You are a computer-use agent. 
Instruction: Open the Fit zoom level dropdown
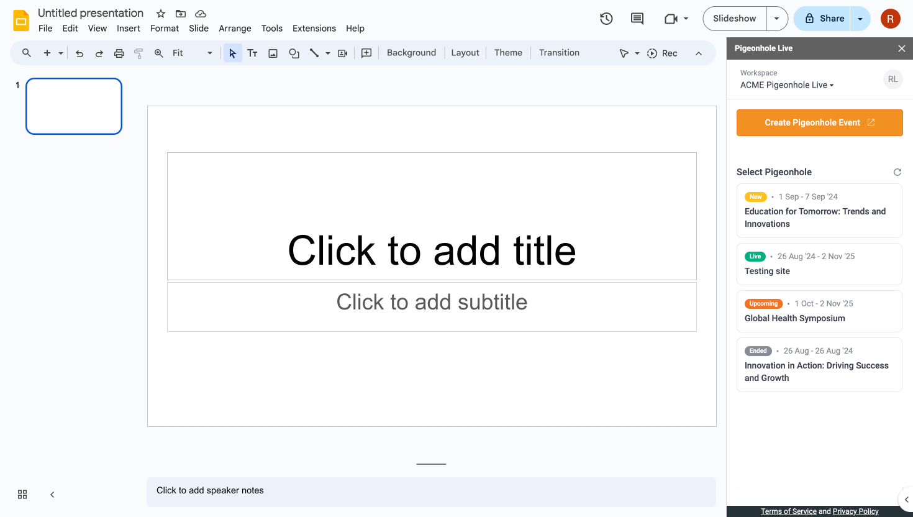[193, 53]
